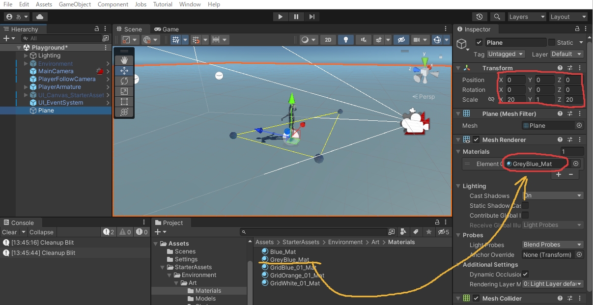Open the Cast Shadows dropdown

point(552,195)
